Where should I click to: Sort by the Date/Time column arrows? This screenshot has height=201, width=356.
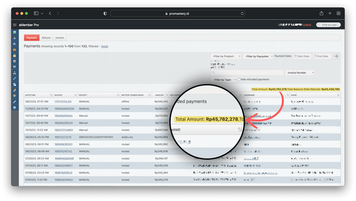(51, 95)
